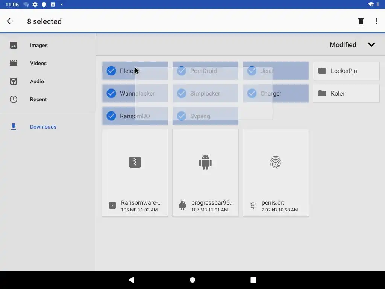Click the Images picture icon
This screenshot has height=289, width=385.
14,45
